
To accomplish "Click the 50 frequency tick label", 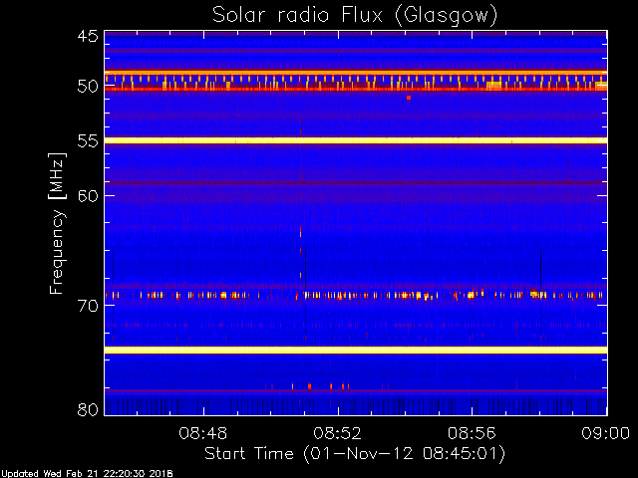I will click(88, 87).
